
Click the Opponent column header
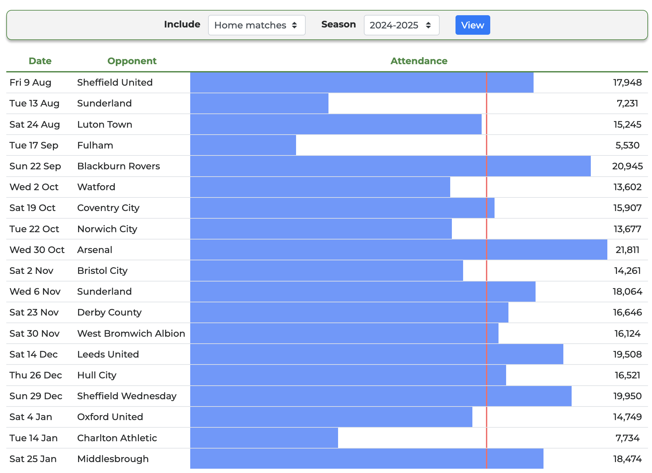pyautogui.click(x=132, y=61)
